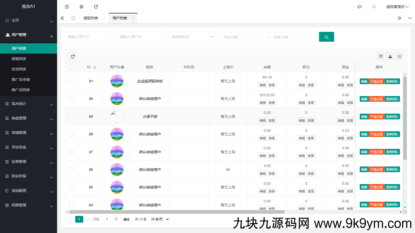Open the column filter grid icon
415x233 pixels.
pyautogui.click(x=381, y=56)
